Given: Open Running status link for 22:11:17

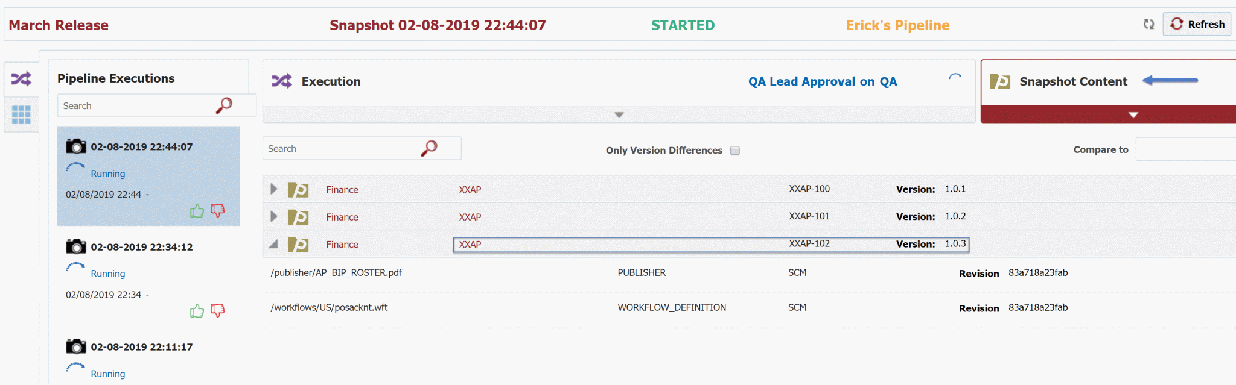Looking at the screenshot, I should (108, 374).
